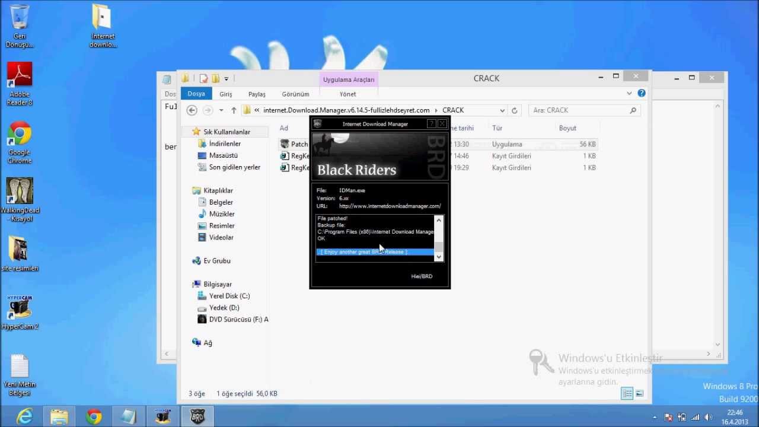Click the address bar '«' path overflow chevron
This screenshot has height=427, width=759.
pyautogui.click(x=257, y=110)
